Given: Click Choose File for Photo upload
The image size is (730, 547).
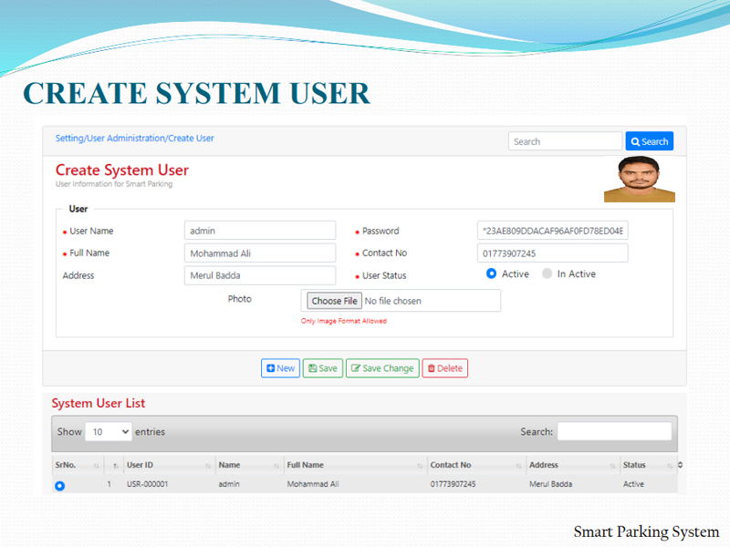Looking at the screenshot, I should (x=334, y=301).
